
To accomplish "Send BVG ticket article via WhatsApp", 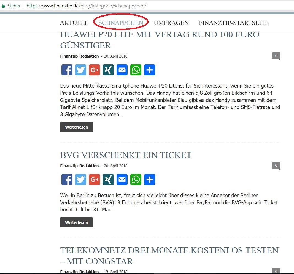I will click(136, 180).
